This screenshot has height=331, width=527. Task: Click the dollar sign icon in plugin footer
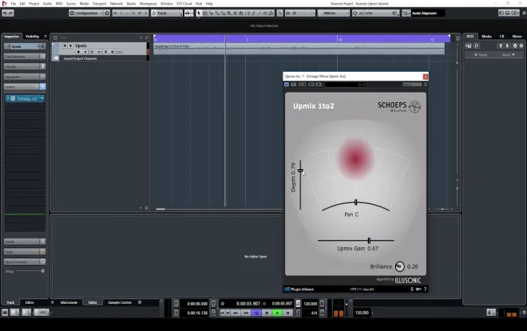pyautogui.click(x=412, y=289)
